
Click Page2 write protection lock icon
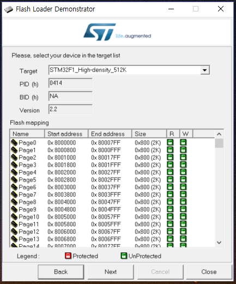point(183,158)
